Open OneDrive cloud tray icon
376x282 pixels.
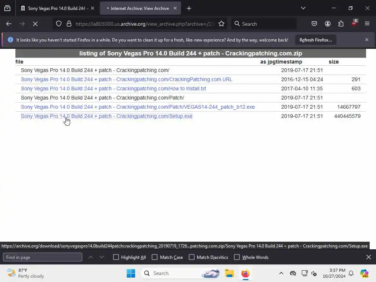[293, 273]
